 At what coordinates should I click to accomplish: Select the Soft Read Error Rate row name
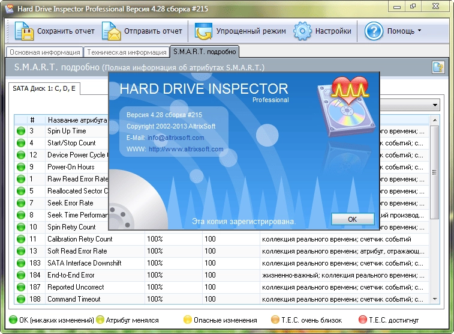tap(77, 251)
